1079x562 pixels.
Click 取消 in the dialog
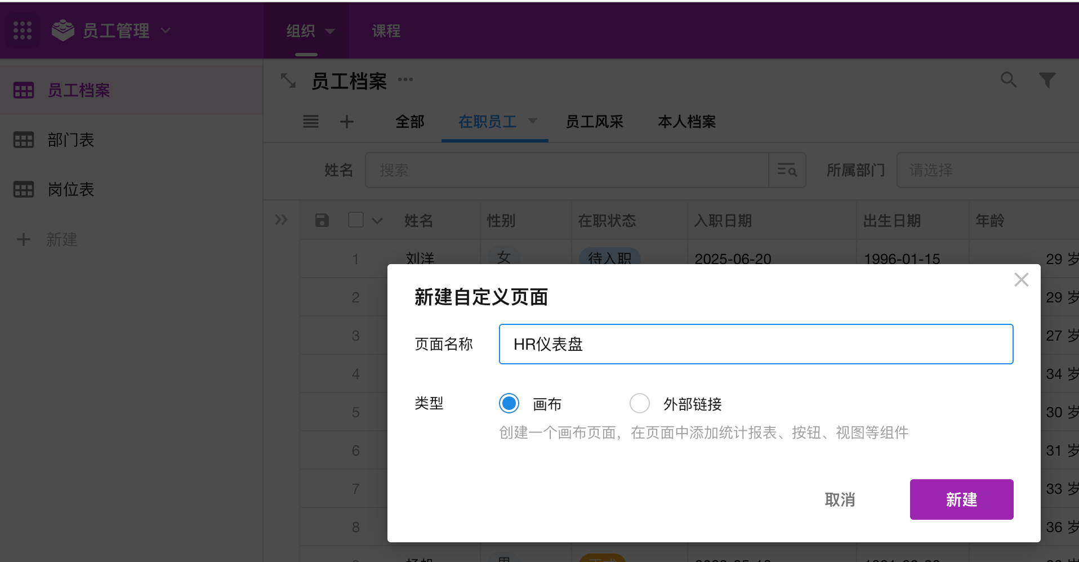840,499
